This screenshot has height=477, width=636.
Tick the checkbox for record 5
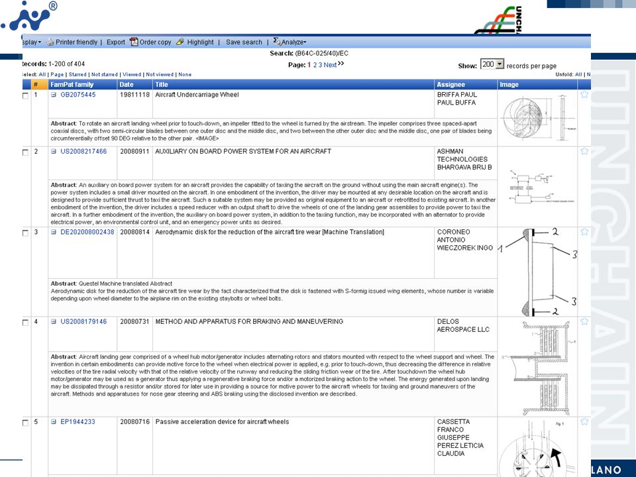coord(26,423)
